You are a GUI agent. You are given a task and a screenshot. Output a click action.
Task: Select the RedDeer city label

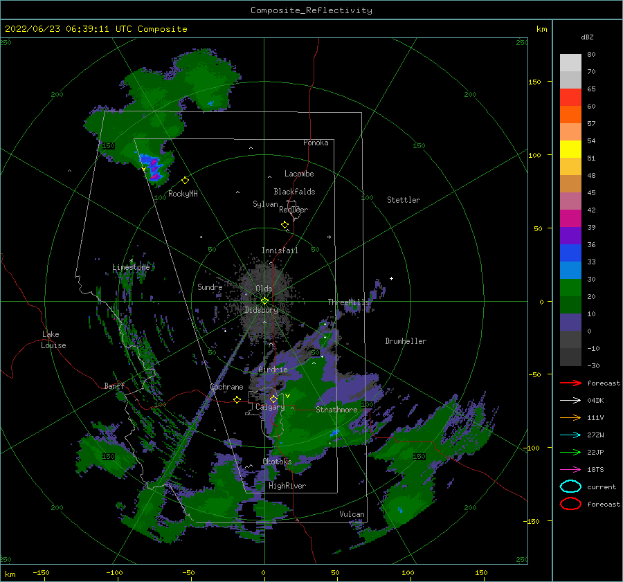(x=294, y=210)
